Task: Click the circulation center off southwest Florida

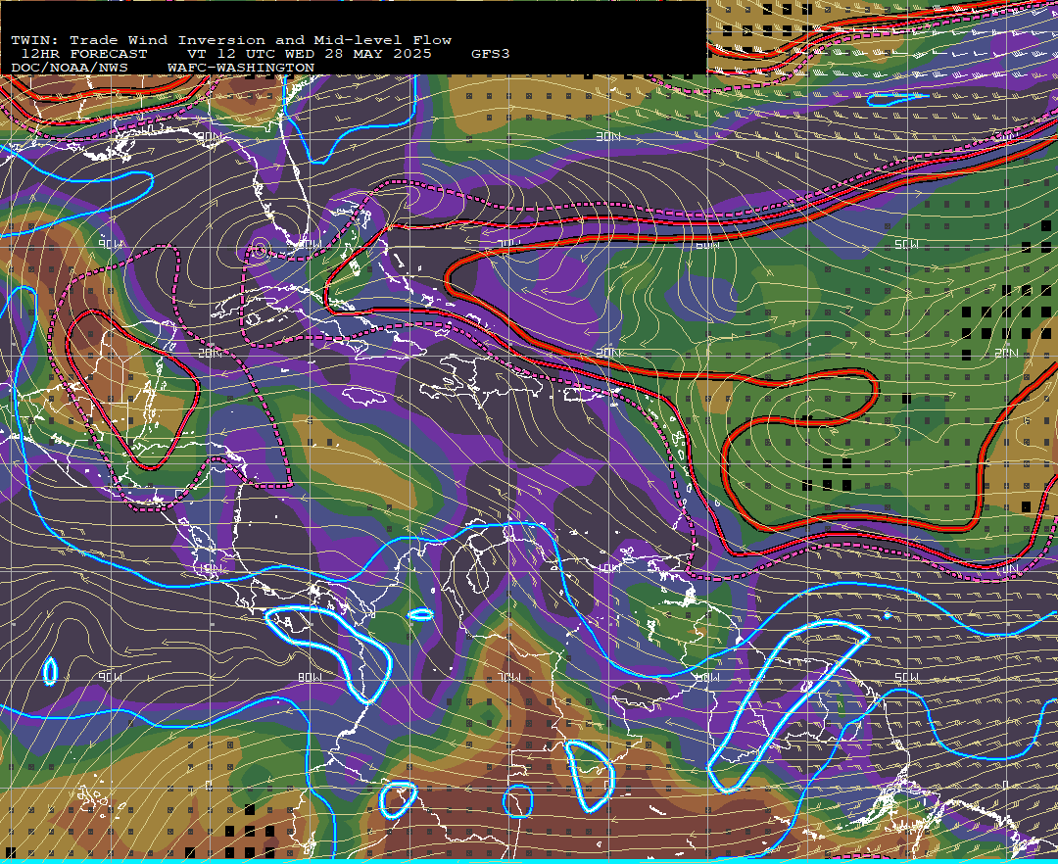Action: 261,250
